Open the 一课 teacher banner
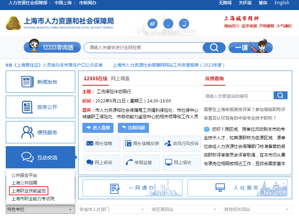The height and width of the screenshot is (216, 299). click(x=251, y=47)
